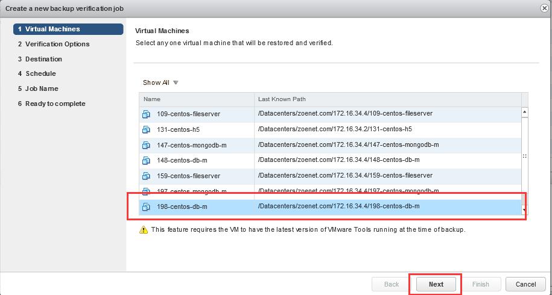
Task: Go to step 1 Virtual Machines
Action: pos(68,29)
